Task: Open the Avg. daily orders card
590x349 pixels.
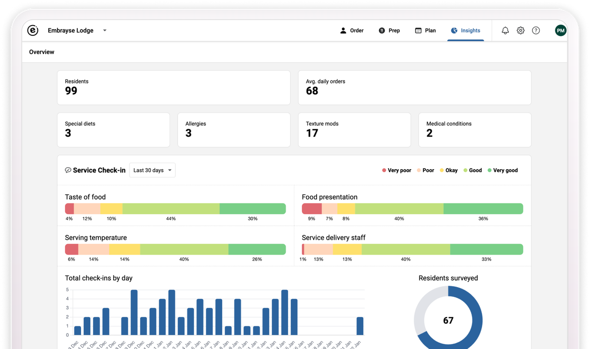Action: pyautogui.click(x=414, y=87)
